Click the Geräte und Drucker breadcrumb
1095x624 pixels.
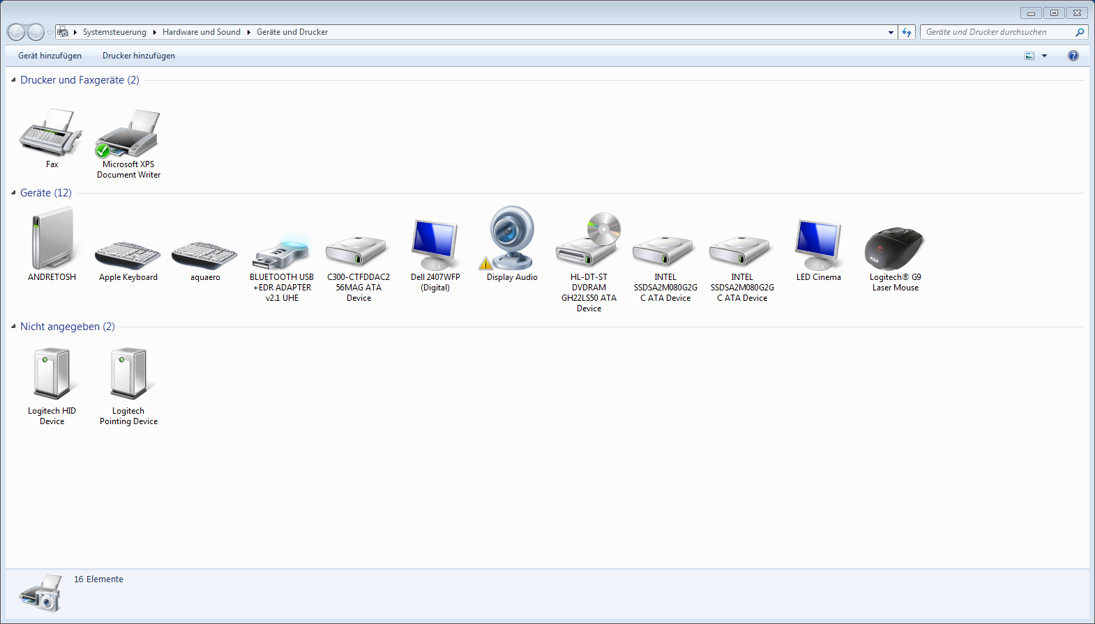point(292,32)
